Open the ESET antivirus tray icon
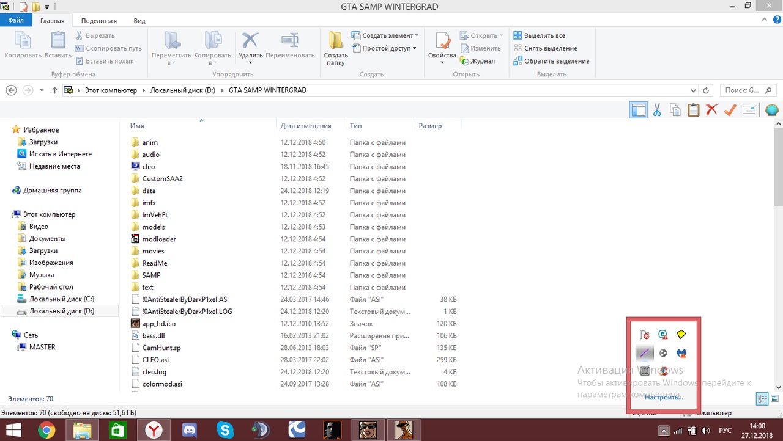The width and height of the screenshot is (783, 441). 662,335
